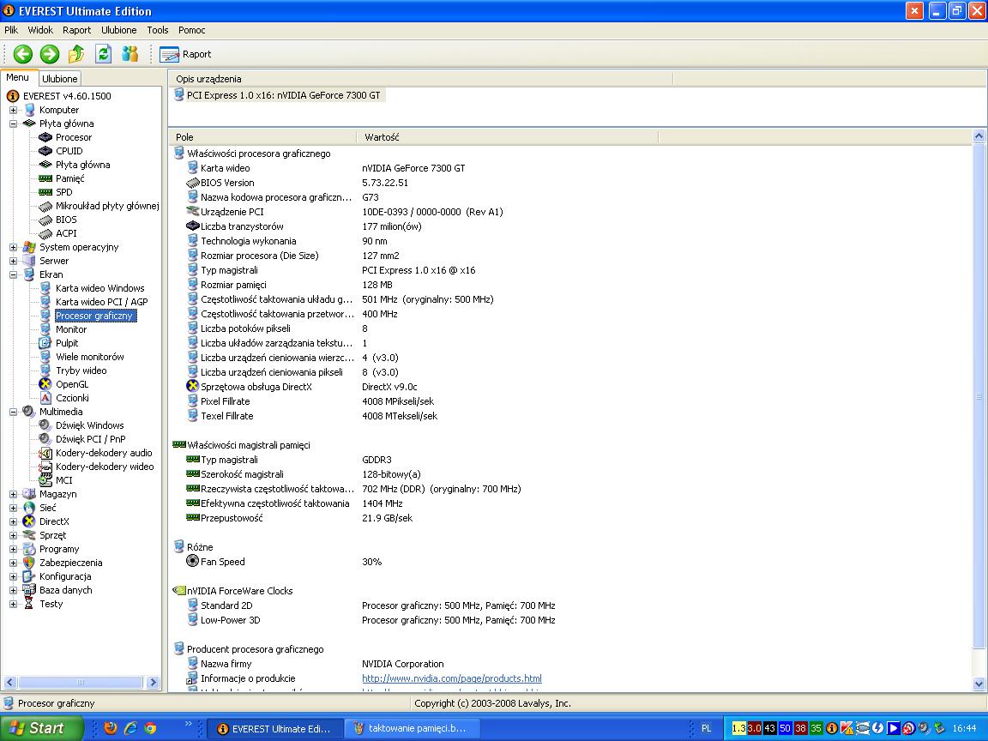988x741 pixels.
Task: Click the MCI icon in the tree
Action: [45, 481]
